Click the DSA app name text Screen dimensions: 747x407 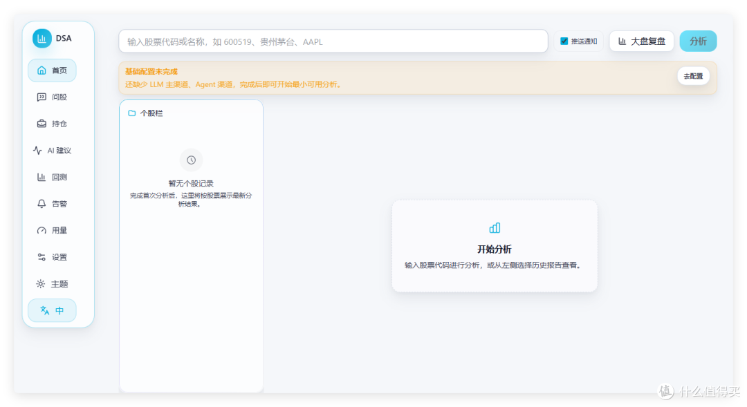[64, 39]
